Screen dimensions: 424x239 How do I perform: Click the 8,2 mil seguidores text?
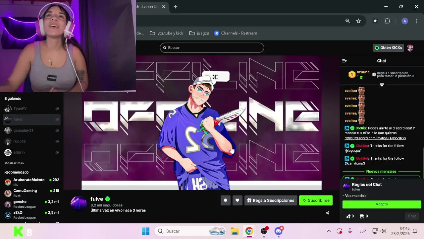[x=106, y=205]
